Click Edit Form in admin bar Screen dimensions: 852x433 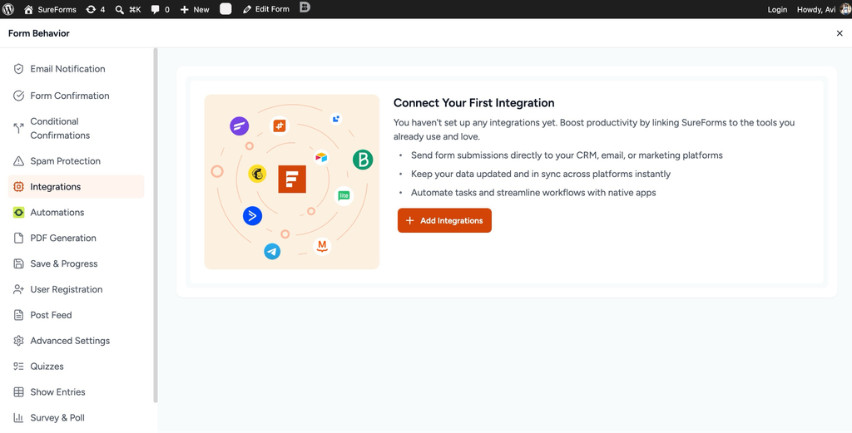click(265, 9)
